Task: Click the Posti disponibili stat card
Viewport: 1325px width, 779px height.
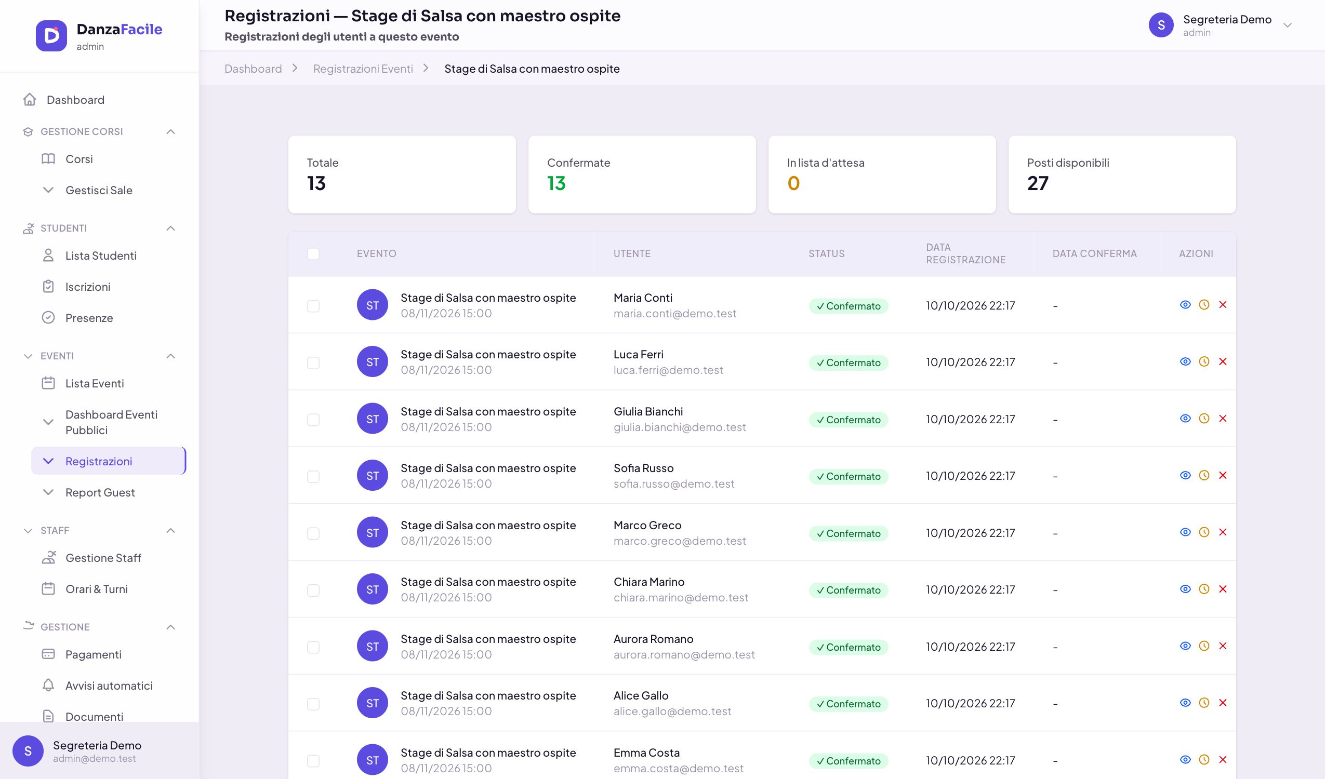Action: 1122,174
